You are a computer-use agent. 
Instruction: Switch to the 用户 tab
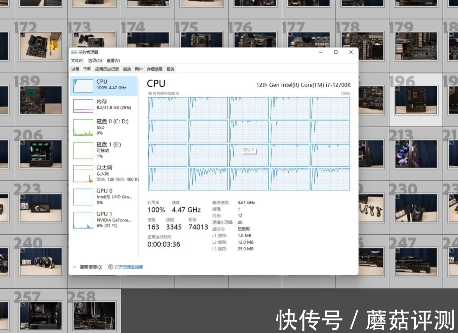139,69
